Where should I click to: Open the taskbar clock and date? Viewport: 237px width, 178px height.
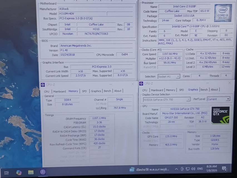click(x=212, y=169)
